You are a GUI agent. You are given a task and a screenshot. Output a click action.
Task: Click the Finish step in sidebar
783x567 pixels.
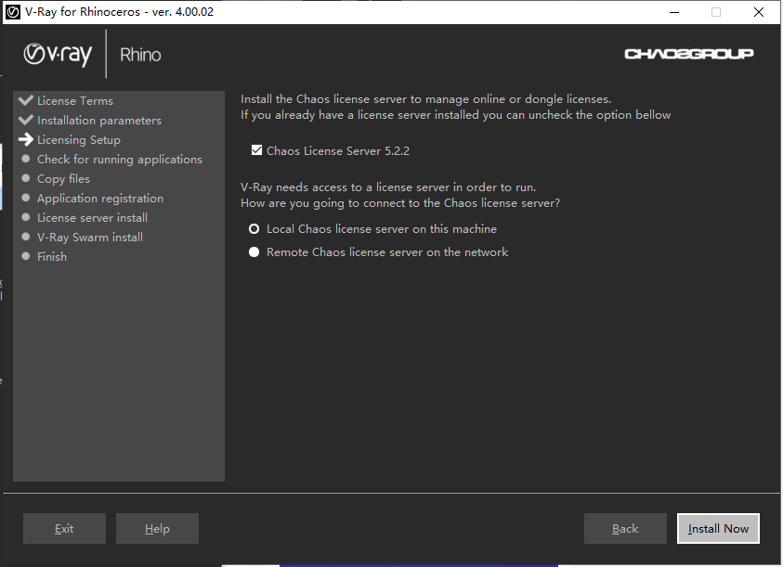tap(51, 256)
